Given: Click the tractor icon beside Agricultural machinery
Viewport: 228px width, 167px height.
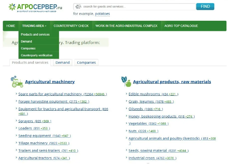Looking at the screenshot, I should point(17,82).
